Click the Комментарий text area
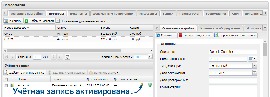Viewport: 270px width, 97px height. pos(233,90)
